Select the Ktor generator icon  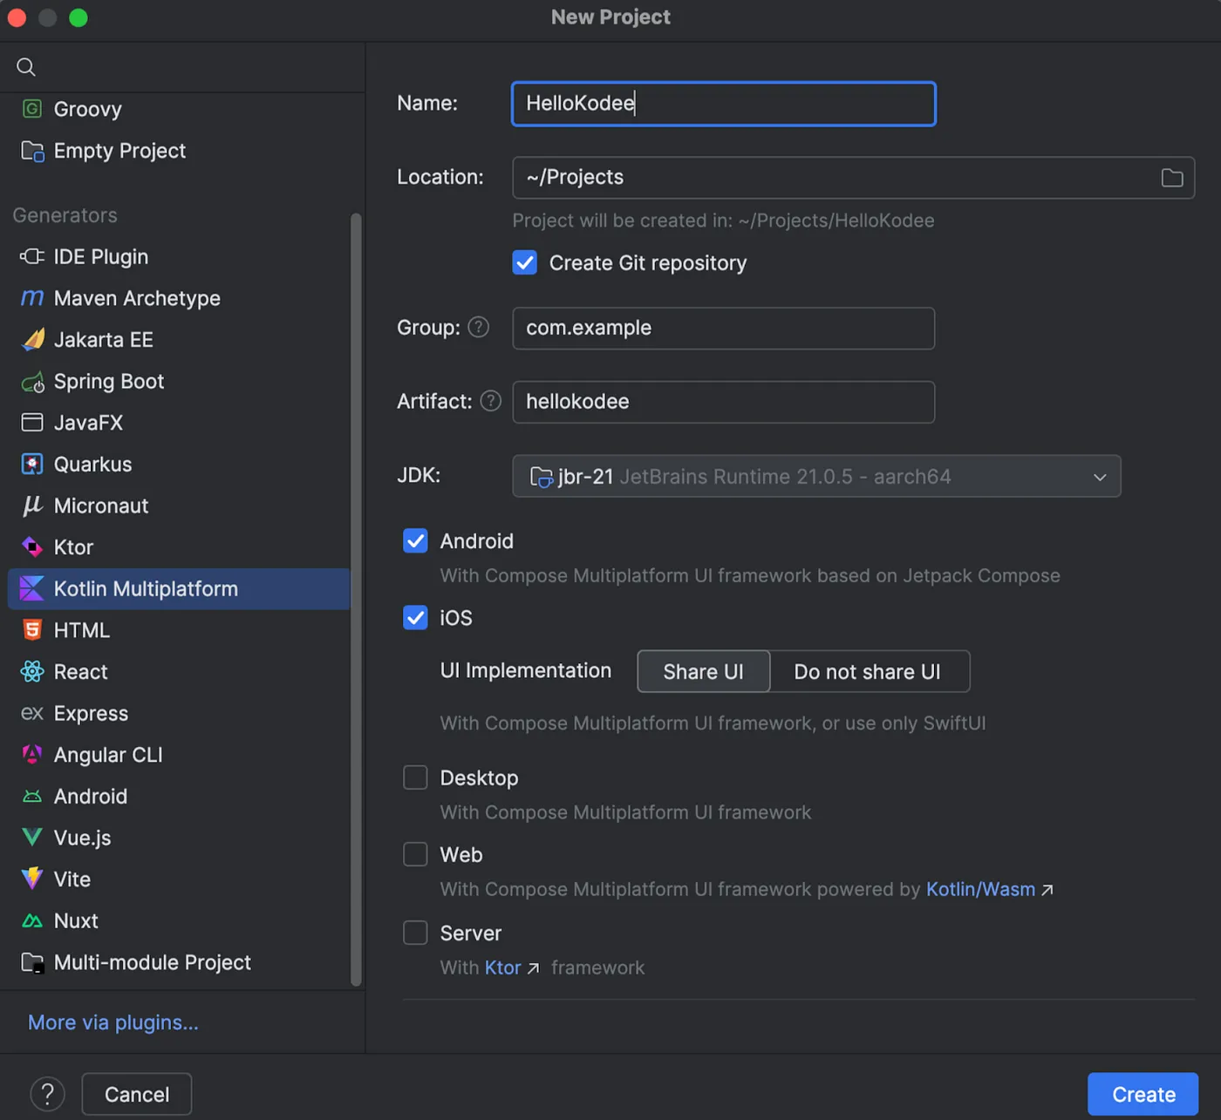31,547
